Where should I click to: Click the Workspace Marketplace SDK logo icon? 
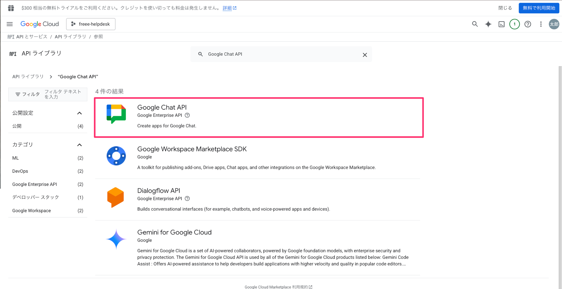(116, 156)
